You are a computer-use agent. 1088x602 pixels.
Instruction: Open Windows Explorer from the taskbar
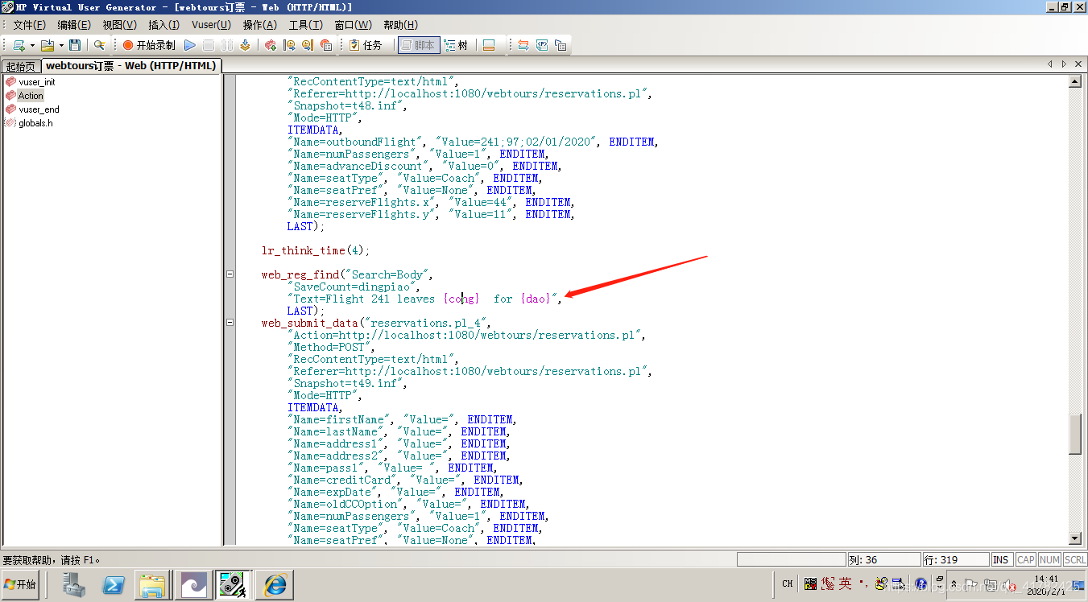pos(152,584)
